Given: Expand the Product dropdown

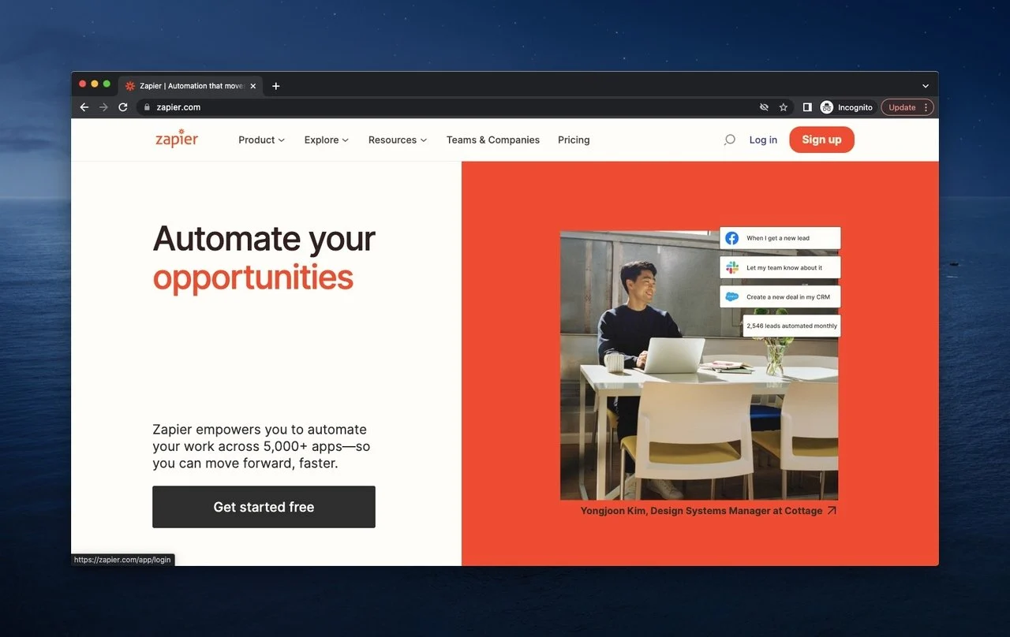Looking at the screenshot, I should click(262, 140).
